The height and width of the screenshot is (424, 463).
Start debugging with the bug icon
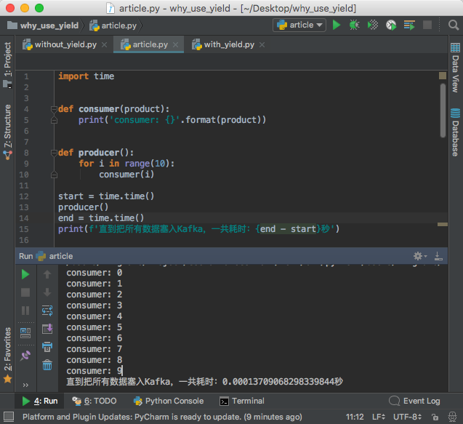pyautogui.click(x=354, y=25)
